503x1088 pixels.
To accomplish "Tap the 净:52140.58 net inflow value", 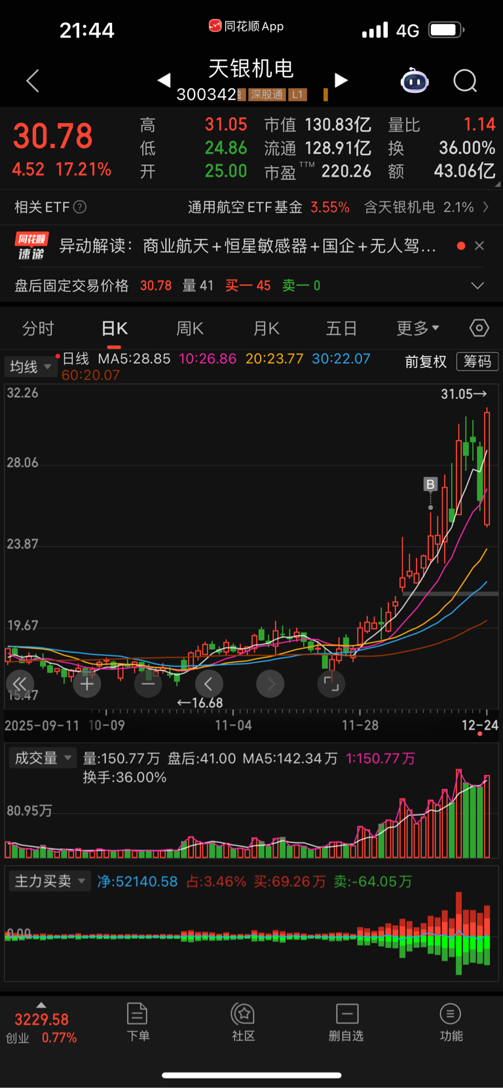I will tap(138, 882).
